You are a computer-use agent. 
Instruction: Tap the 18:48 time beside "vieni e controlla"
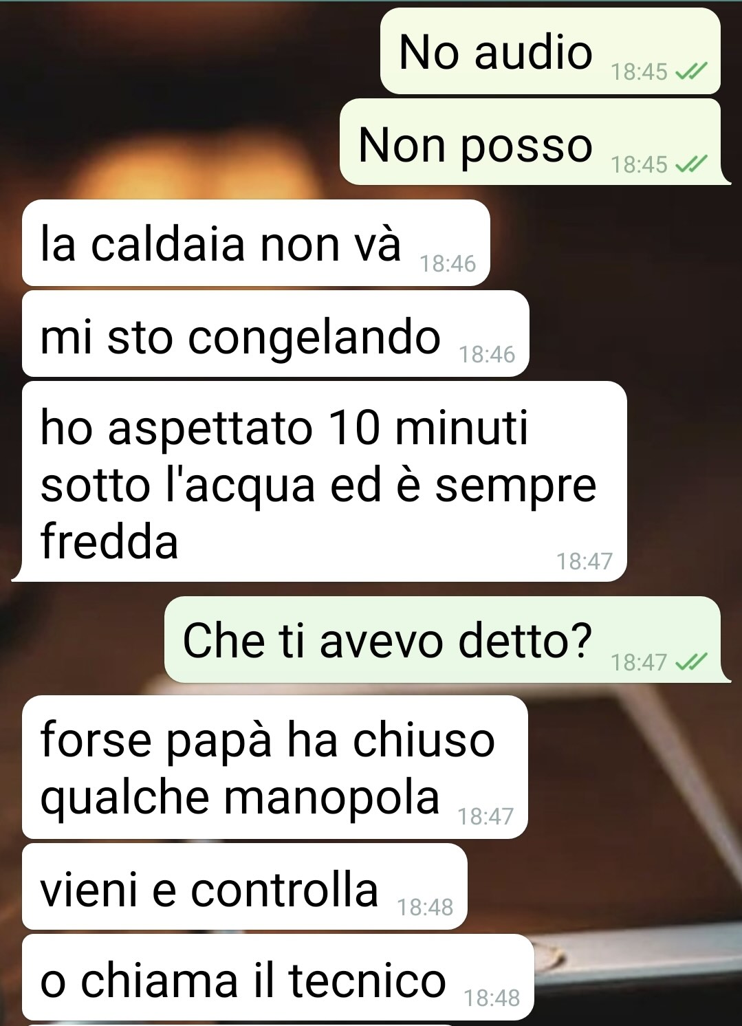(x=425, y=908)
